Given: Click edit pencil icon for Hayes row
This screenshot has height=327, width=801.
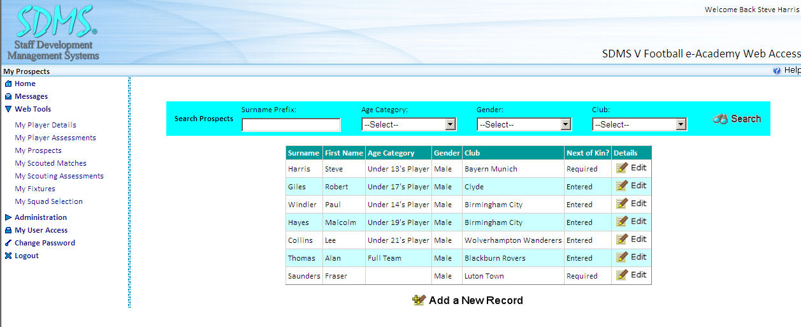Looking at the screenshot, I should point(622,221).
